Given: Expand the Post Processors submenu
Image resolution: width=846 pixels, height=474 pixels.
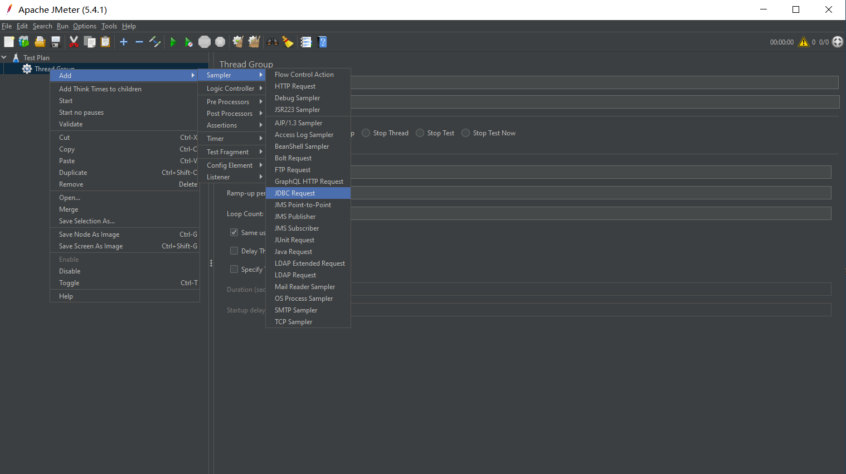Looking at the screenshot, I should click(x=232, y=113).
